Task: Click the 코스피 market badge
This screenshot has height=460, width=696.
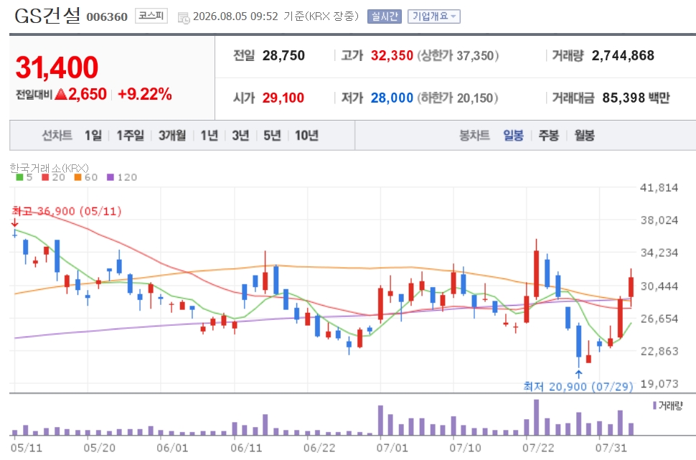Action: coord(151,16)
